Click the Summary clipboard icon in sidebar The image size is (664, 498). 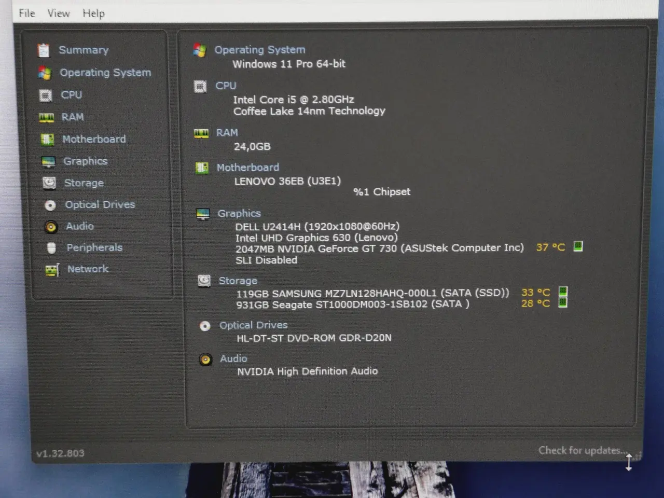pos(44,50)
